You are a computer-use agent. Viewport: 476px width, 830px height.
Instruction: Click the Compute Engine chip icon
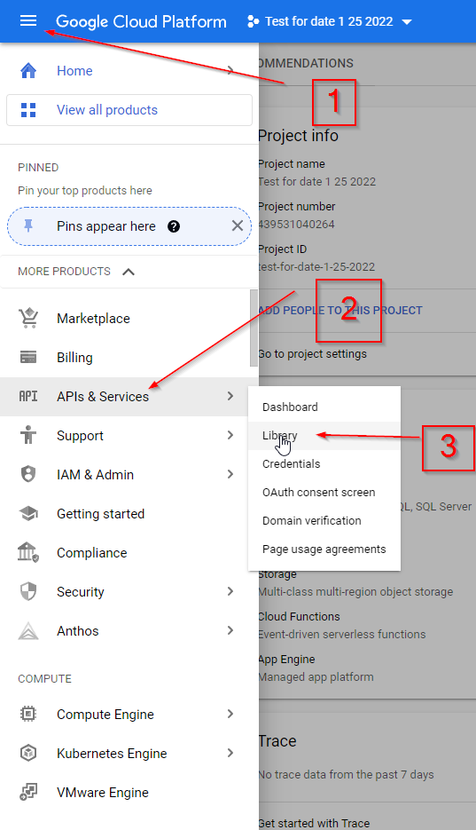(28, 714)
